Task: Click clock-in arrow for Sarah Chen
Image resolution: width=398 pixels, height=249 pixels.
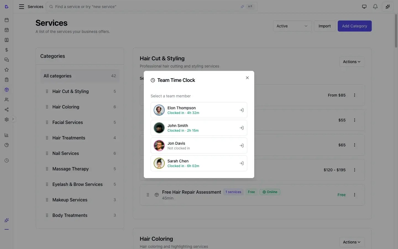Action: (242, 163)
